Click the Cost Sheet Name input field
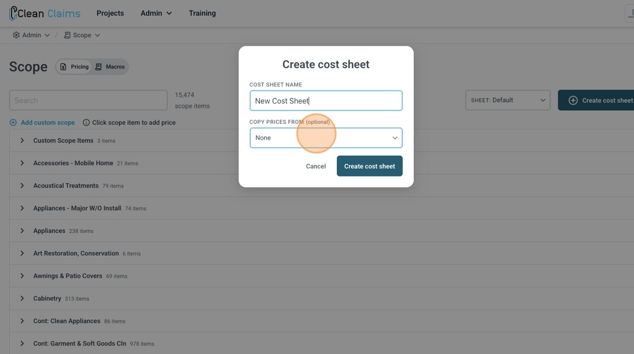The width and height of the screenshot is (634, 354). click(x=326, y=101)
